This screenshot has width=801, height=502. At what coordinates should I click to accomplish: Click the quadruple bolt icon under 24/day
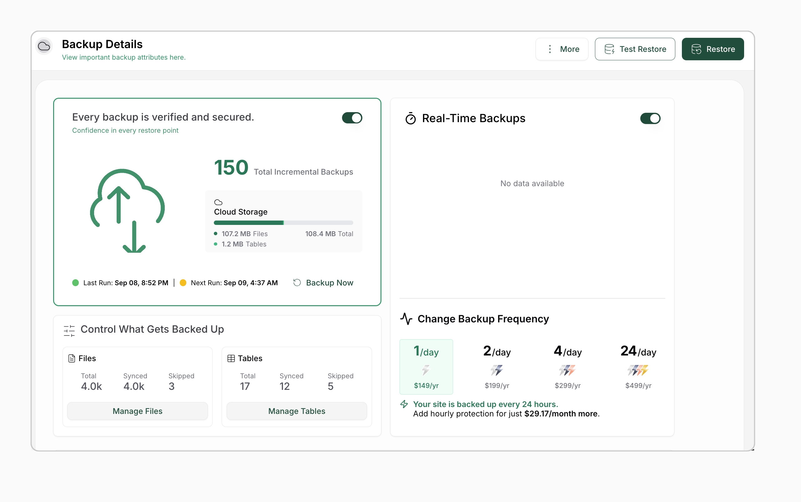[x=638, y=370]
